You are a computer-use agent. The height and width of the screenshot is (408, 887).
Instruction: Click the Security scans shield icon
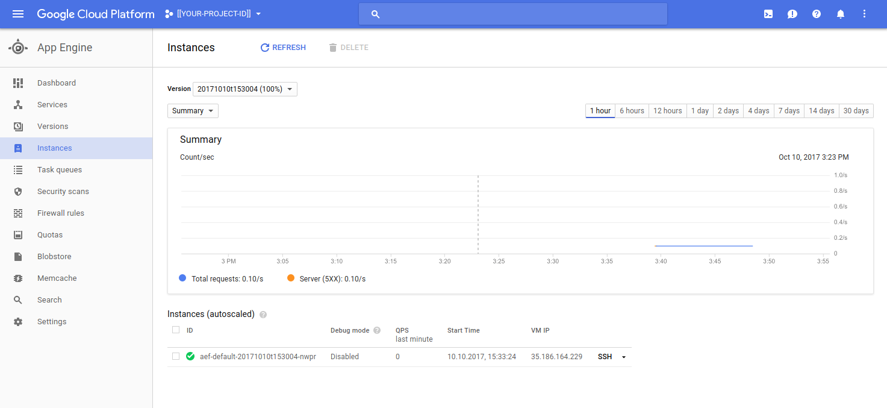pyautogui.click(x=18, y=192)
